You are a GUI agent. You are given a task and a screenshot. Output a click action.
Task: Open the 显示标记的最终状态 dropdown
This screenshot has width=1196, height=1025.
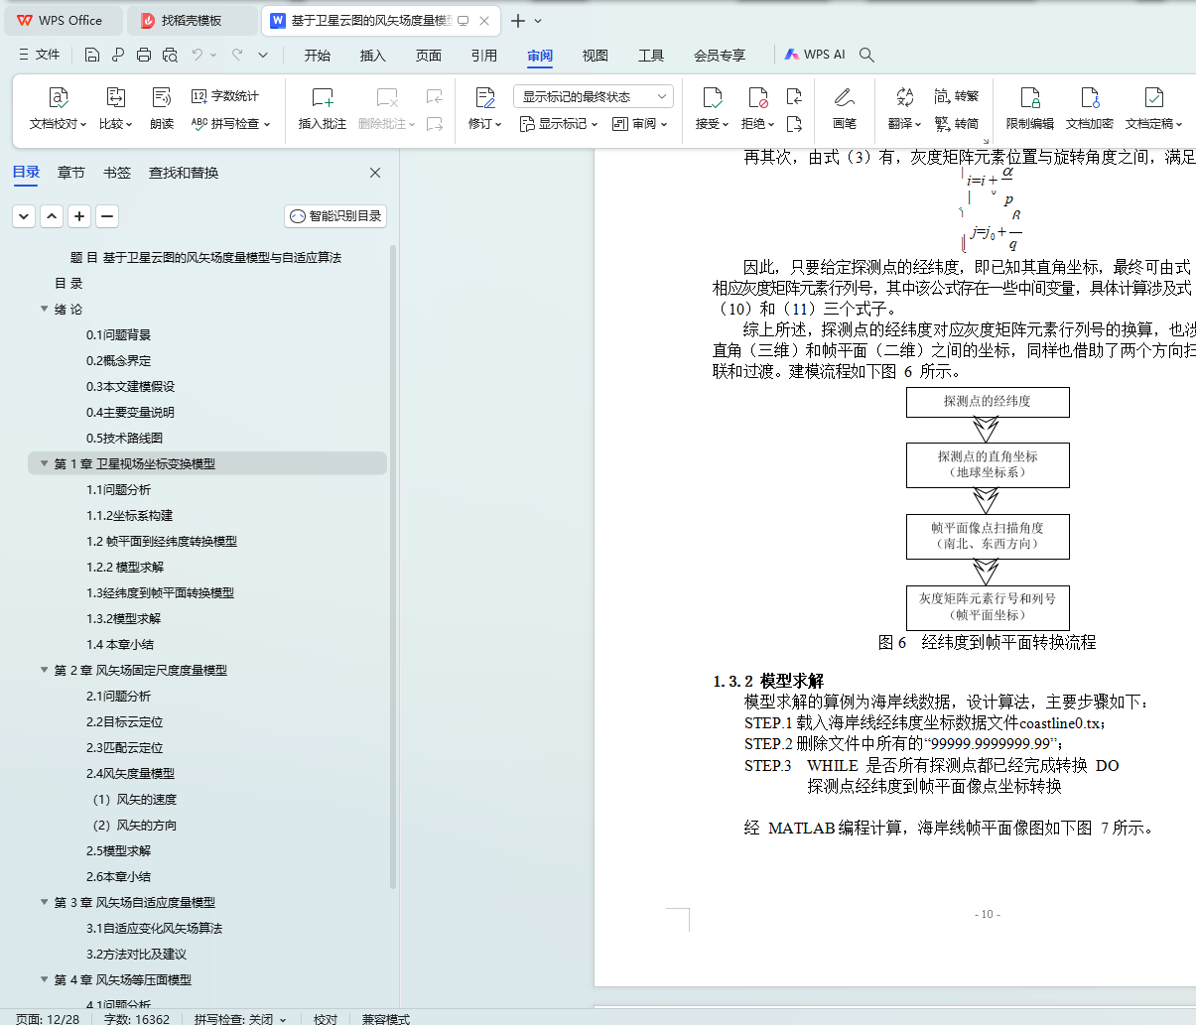coord(594,96)
